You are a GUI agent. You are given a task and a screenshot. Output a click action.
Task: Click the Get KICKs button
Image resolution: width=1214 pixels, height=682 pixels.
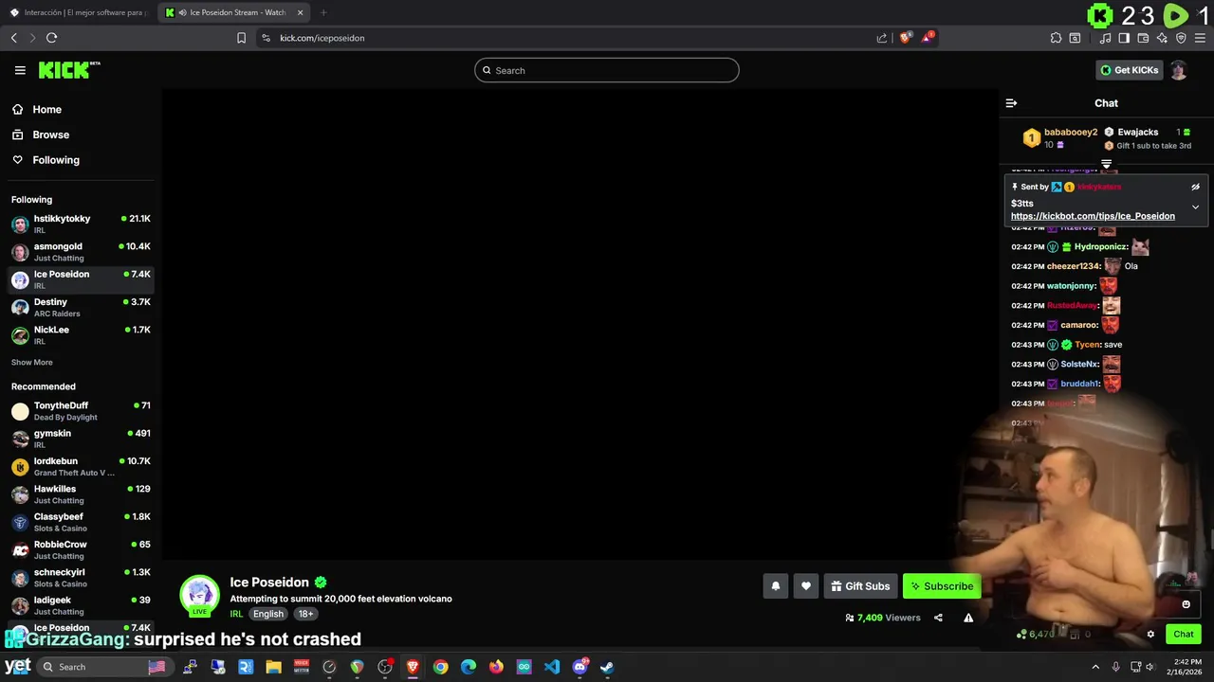click(1129, 70)
